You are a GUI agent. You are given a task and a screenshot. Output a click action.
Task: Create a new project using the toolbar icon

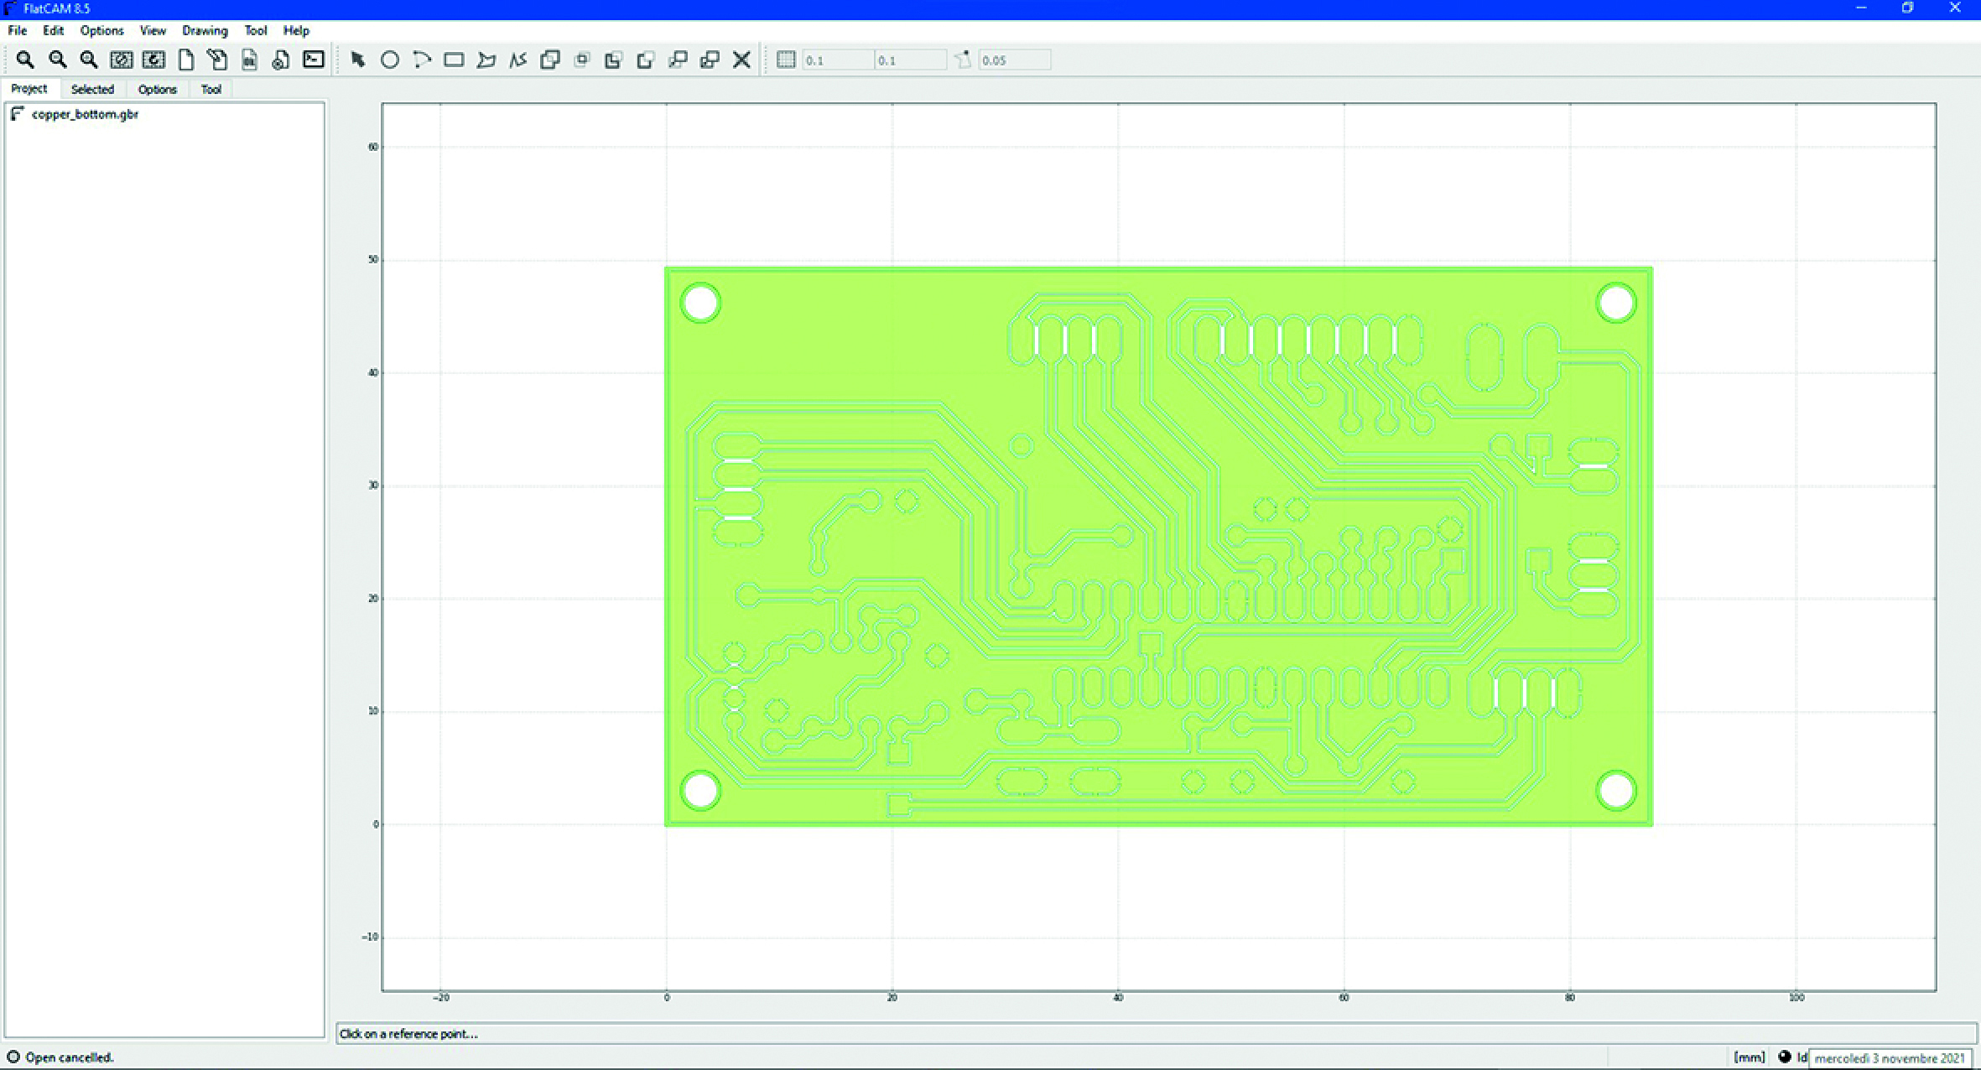click(x=185, y=60)
